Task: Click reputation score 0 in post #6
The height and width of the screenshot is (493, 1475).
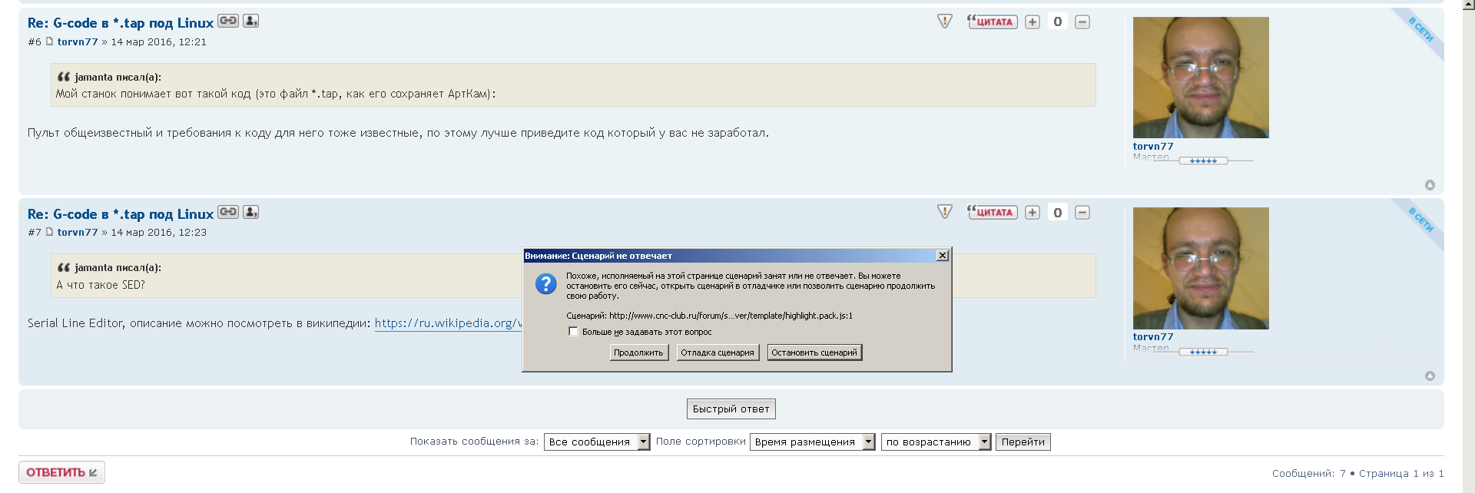Action: click(x=1058, y=22)
